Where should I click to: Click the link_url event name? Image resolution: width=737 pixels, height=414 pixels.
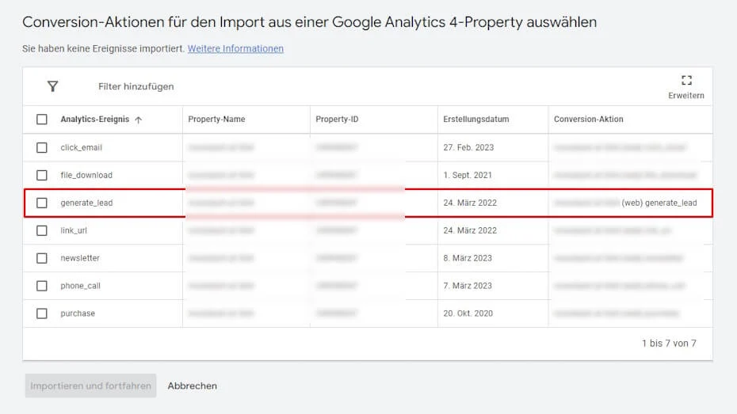74,230
